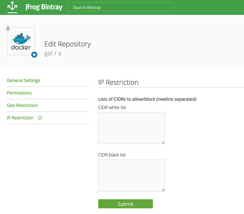Click inside the CIDR black list text area

click(x=131, y=175)
